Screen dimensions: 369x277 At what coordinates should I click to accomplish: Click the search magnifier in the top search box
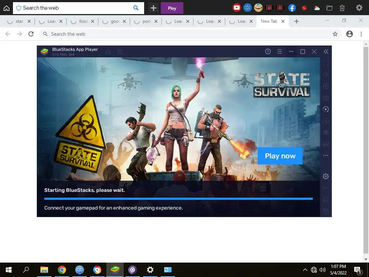(136, 8)
